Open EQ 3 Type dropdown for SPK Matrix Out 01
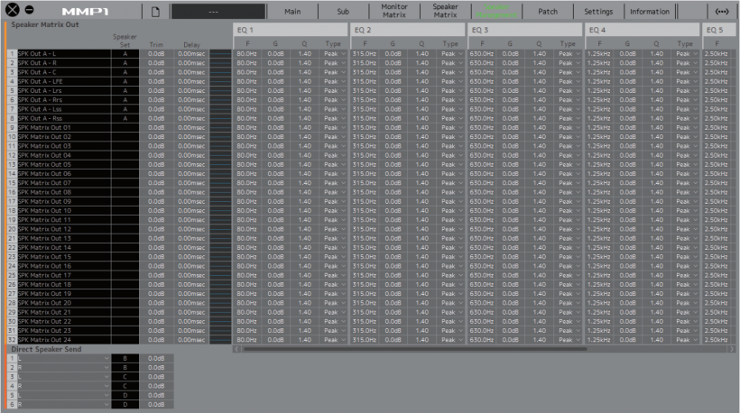 click(x=569, y=128)
